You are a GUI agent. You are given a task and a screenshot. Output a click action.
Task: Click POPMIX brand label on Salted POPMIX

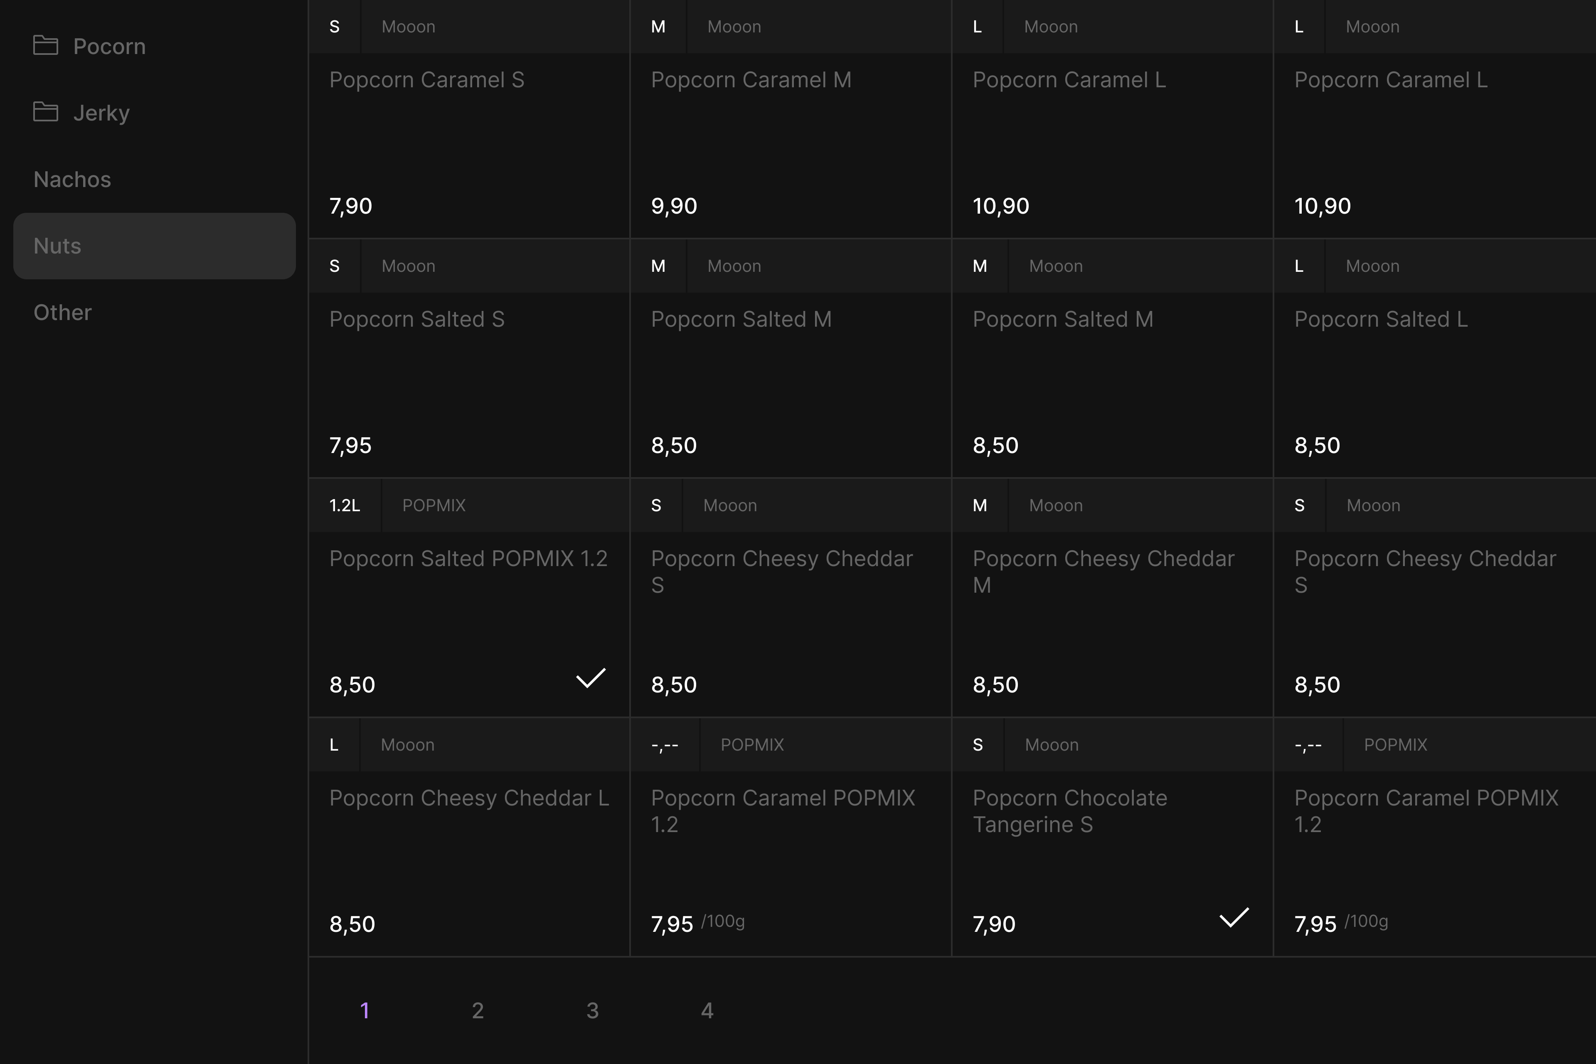coord(433,505)
